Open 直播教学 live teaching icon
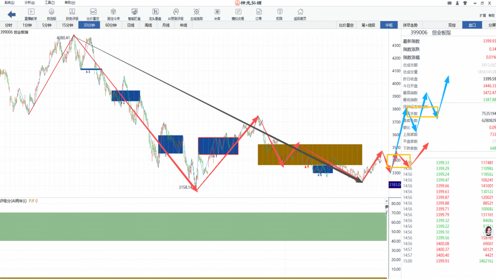 tap(31, 14)
